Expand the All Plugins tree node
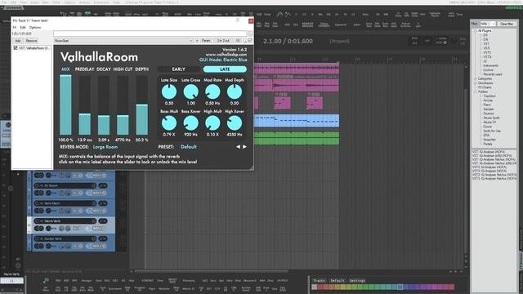 point(476,31)
